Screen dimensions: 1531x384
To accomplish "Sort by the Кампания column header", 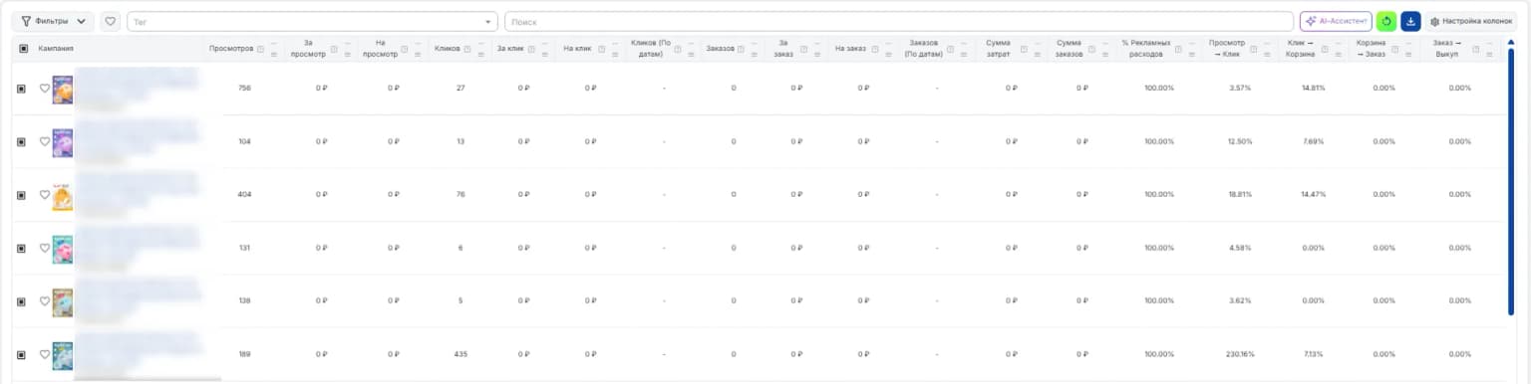I will click(56, 49).
